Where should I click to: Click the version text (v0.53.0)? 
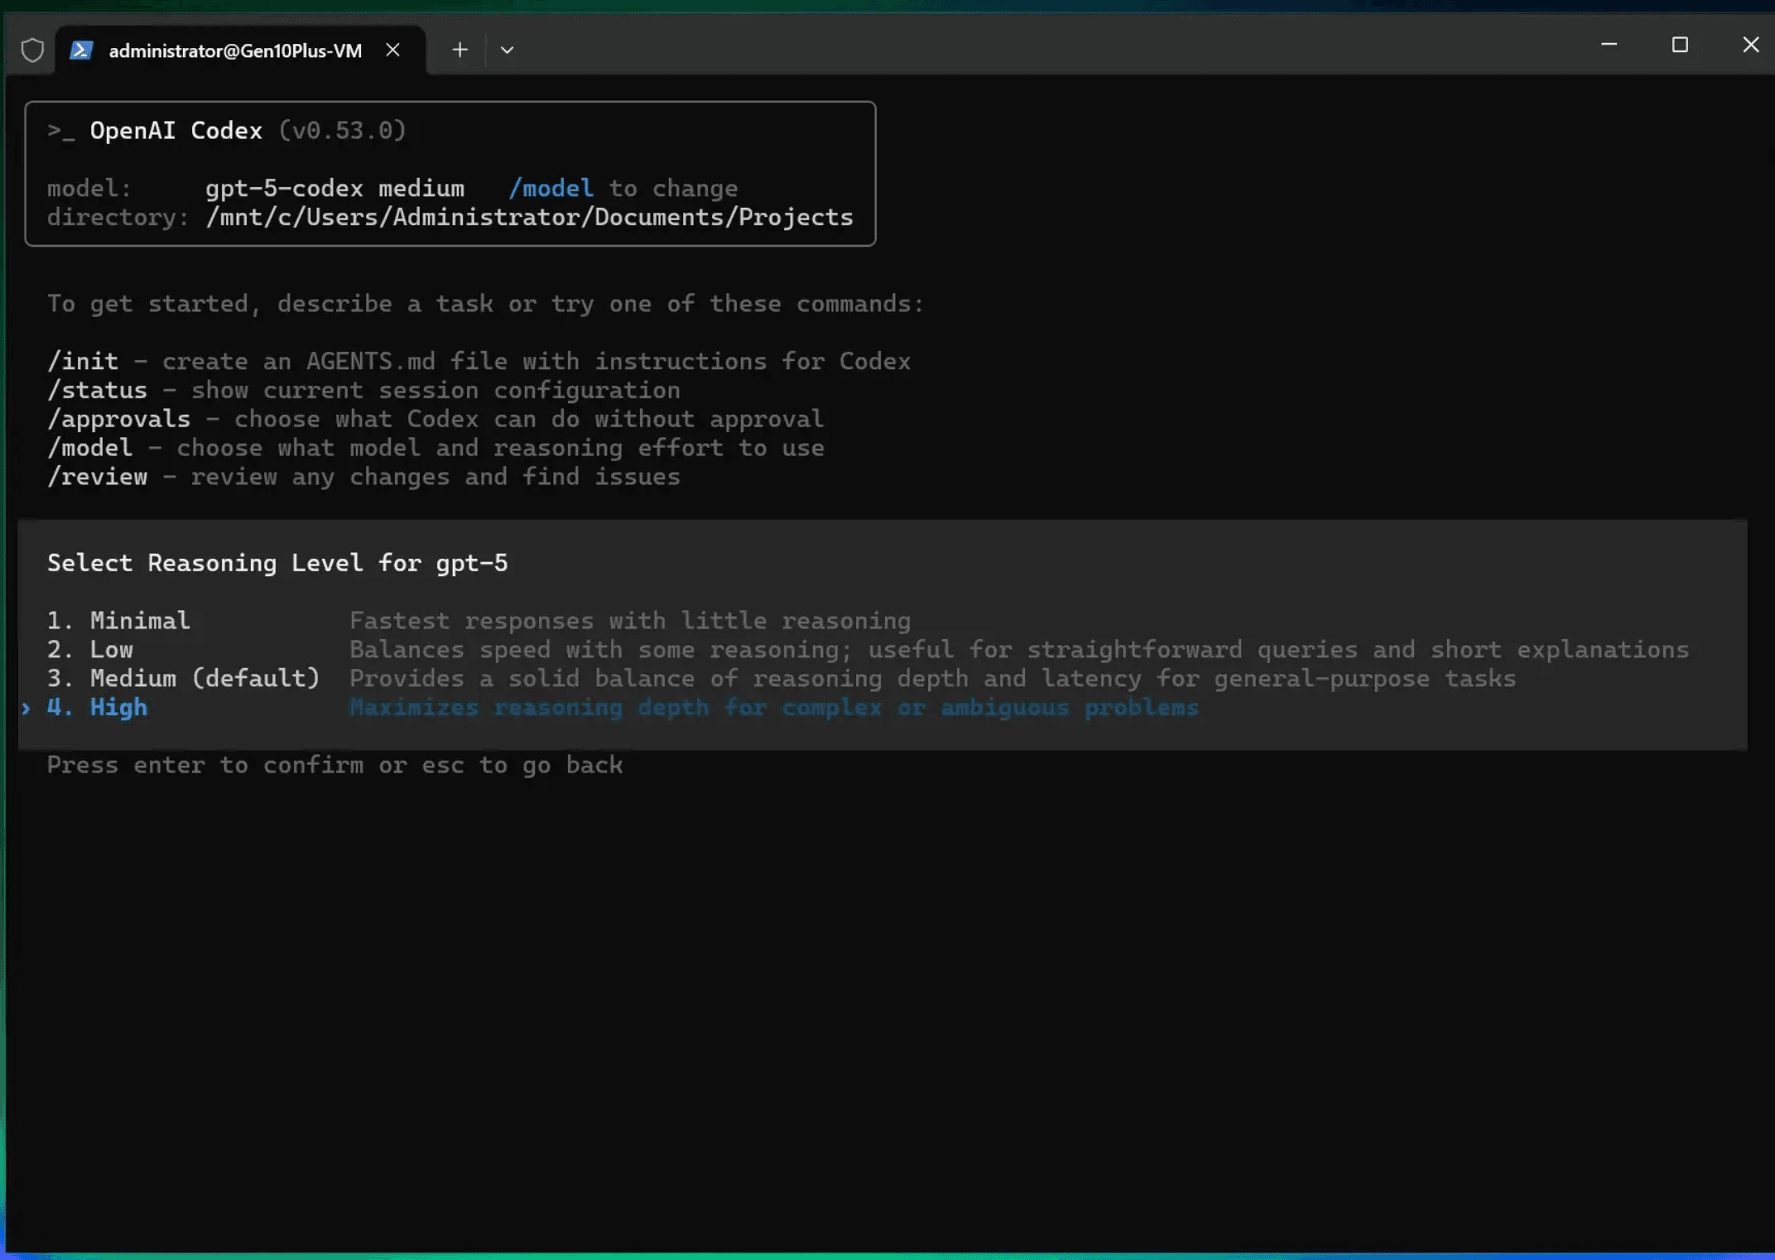pyautogui.click(x=342, y=131)
